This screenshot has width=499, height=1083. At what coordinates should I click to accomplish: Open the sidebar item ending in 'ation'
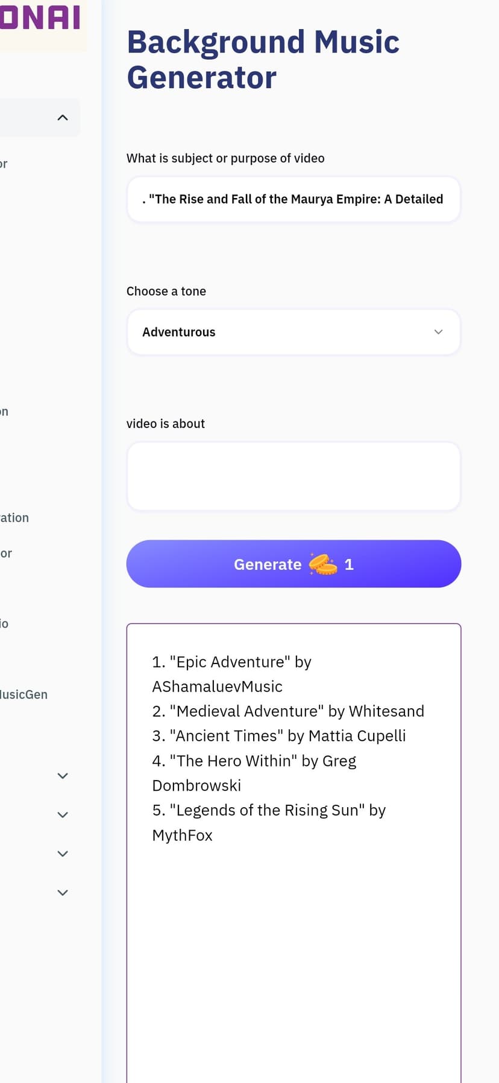14,517
